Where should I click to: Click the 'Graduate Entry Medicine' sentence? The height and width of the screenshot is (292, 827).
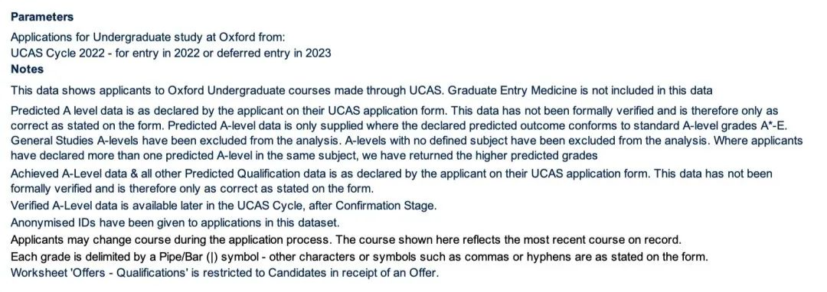click(x=580, y=90)
